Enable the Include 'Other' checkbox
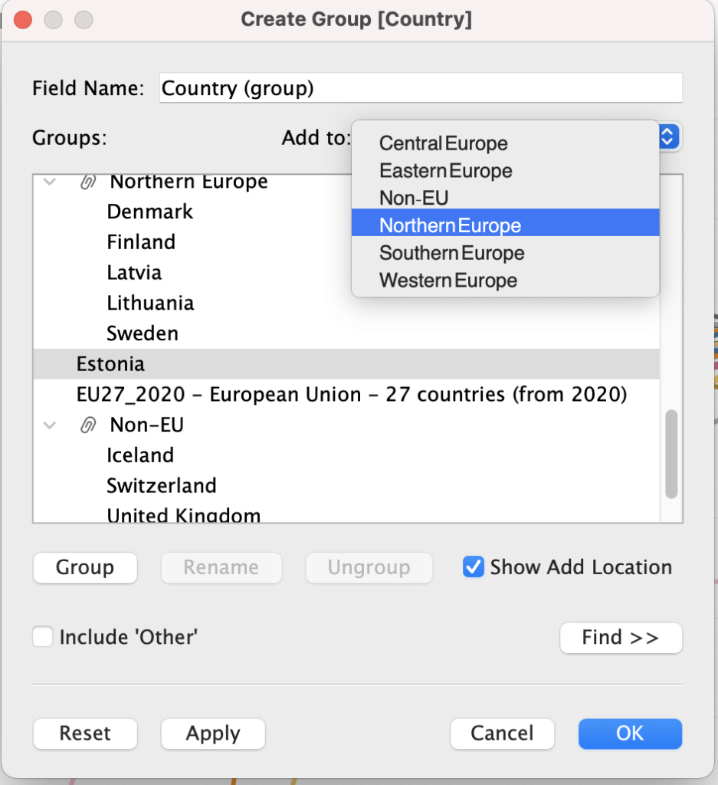This screenshot has height=785, width=718. (43, 637)
